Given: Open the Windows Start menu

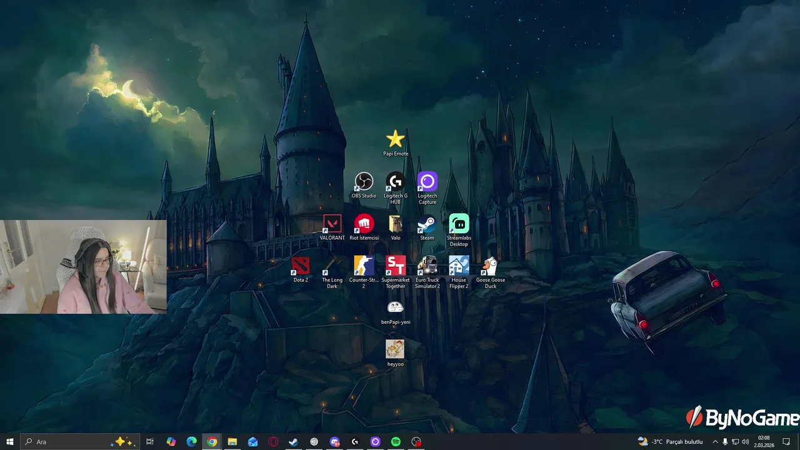Looking at the screenshot, I should click(x=10, y=442).
